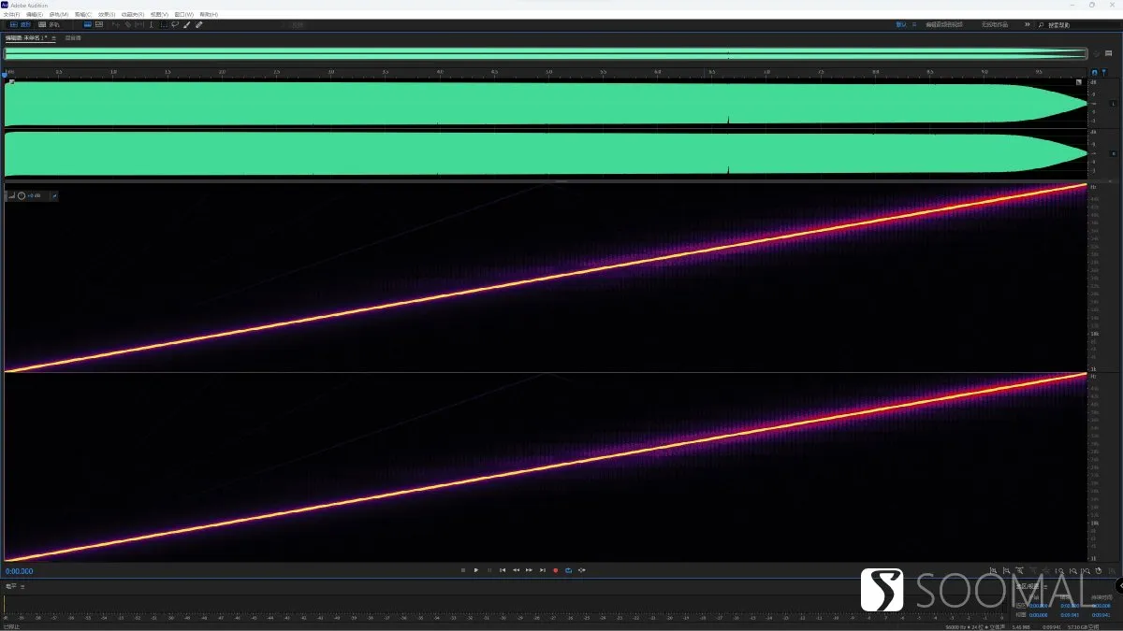
Task: Select the Paintbrush Selection tool
Action: point(186,24)
